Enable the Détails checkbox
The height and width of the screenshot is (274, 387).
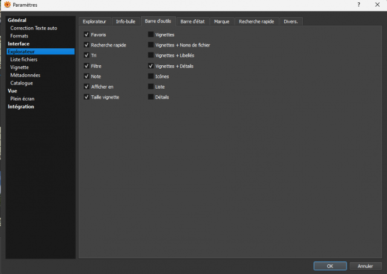point(151,97)
